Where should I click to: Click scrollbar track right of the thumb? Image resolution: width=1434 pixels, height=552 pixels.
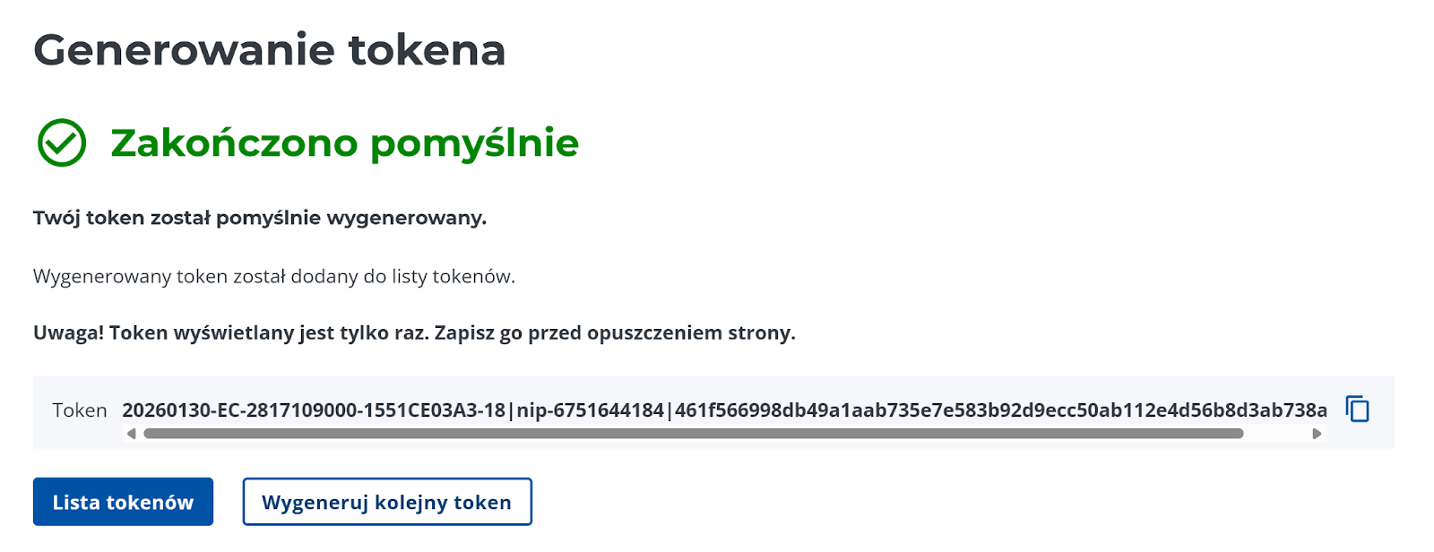tap(1277, 434)
